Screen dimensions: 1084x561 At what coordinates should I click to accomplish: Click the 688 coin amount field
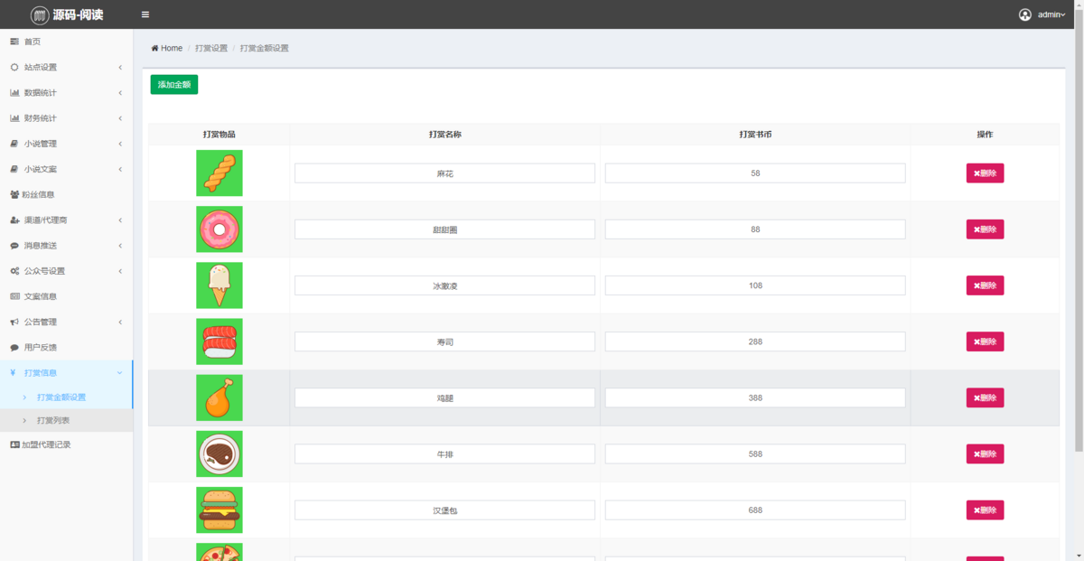click(755, 510)
